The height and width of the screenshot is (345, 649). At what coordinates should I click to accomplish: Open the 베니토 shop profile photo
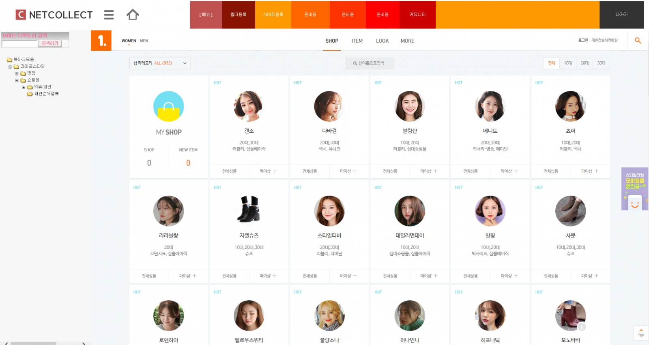click(490, 106)
